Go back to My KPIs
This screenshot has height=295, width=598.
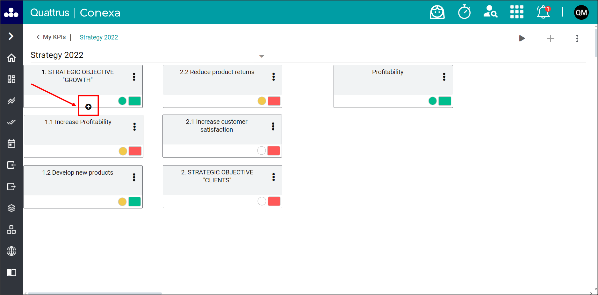point(51,37)
